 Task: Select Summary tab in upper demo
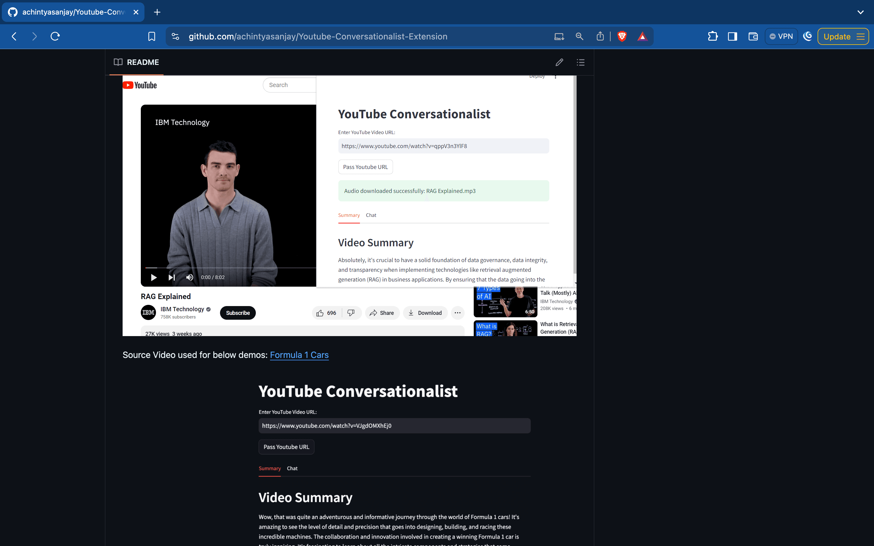[x=349, y=215]
